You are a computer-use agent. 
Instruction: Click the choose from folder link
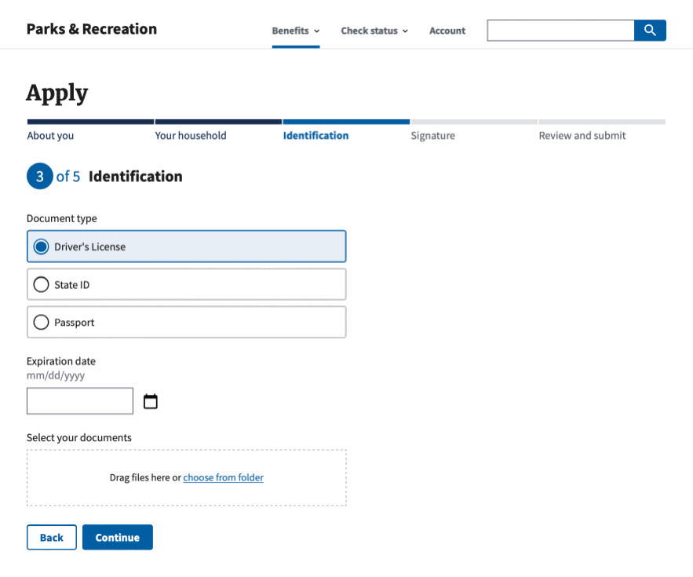pyautogui.click(x=223, y=477)
